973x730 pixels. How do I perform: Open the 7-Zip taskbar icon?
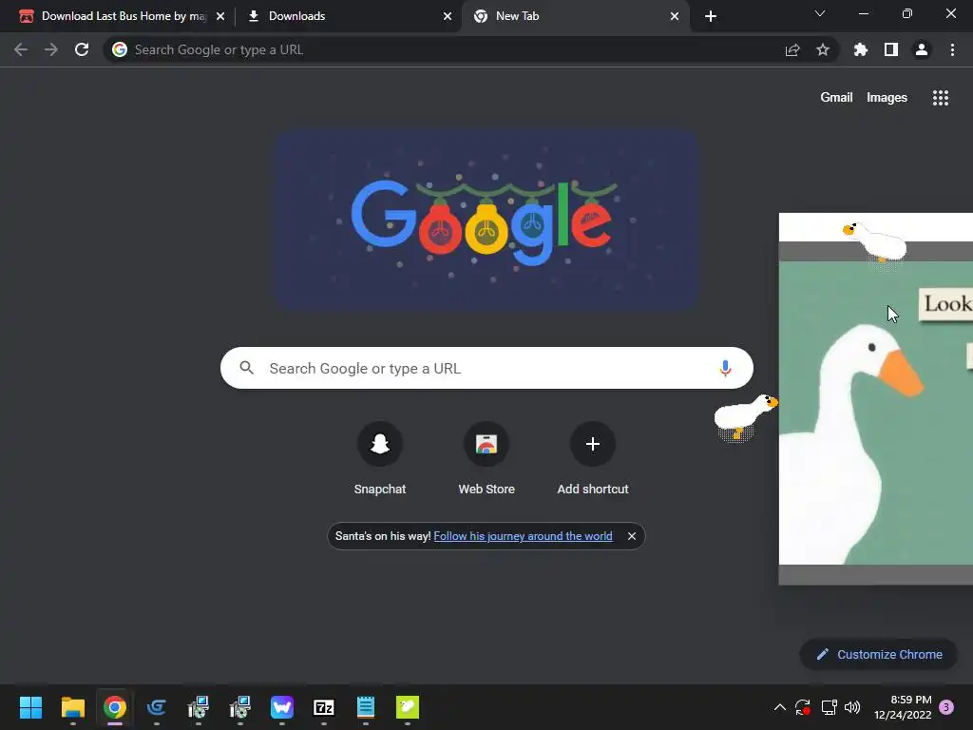[x=324, y=707]
